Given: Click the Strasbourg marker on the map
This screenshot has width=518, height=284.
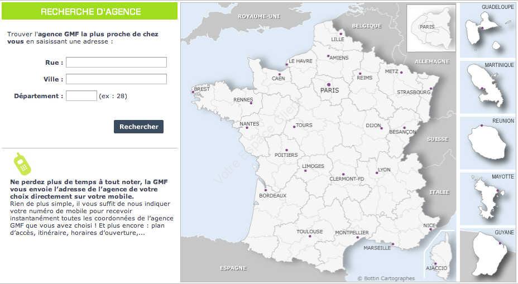Looking at the screenshot, I should point(431,88).
